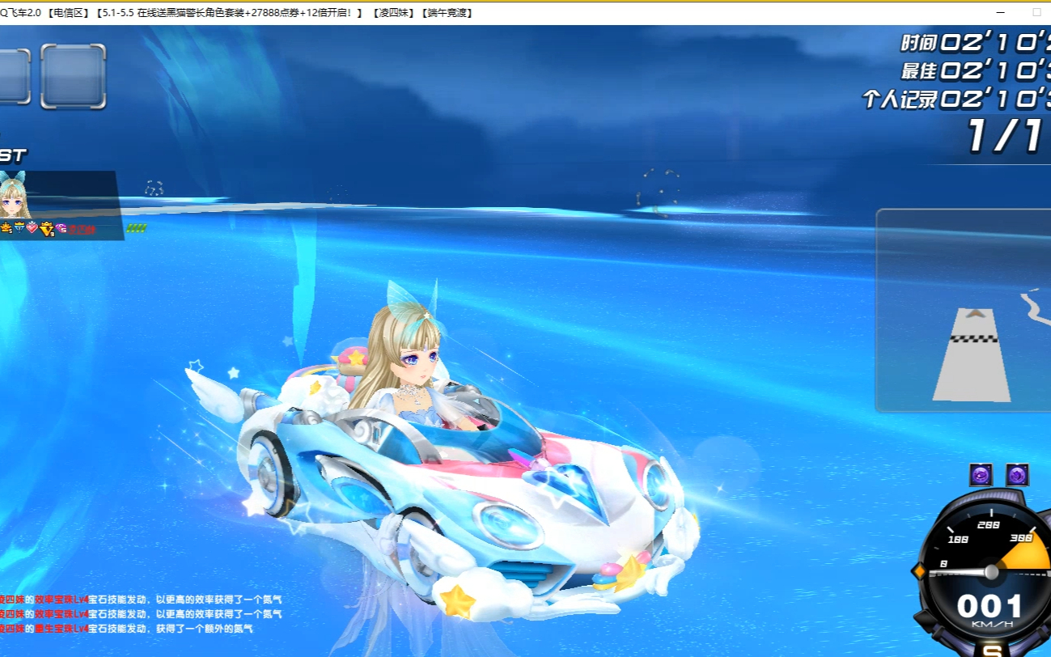
Task: Click the player avatar portrait
Action: [15, 194]
